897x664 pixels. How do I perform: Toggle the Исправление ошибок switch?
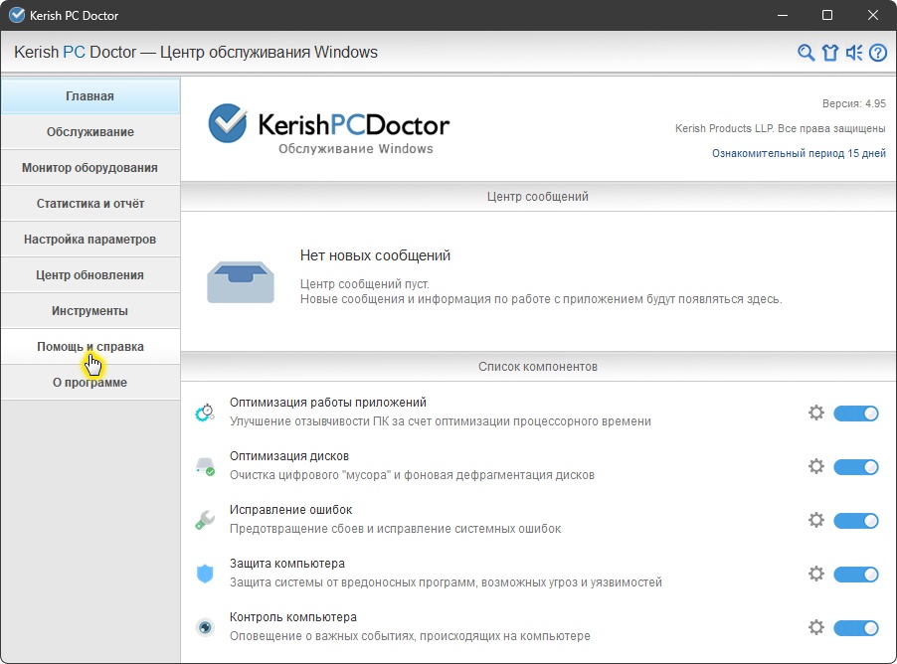(x=856, y=521)
